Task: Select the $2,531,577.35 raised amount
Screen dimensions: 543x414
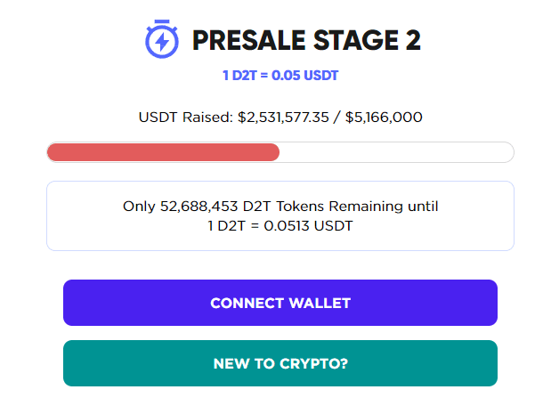Action: [283, 118]
